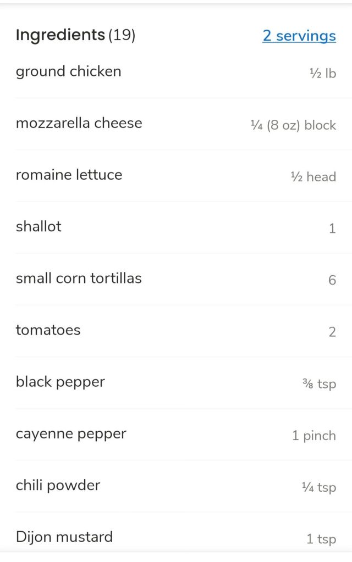The image size is (352, 562).
Task: Tap the cayenne pepper ingredient
Action: pyautogui.click(x=71, y=433)
